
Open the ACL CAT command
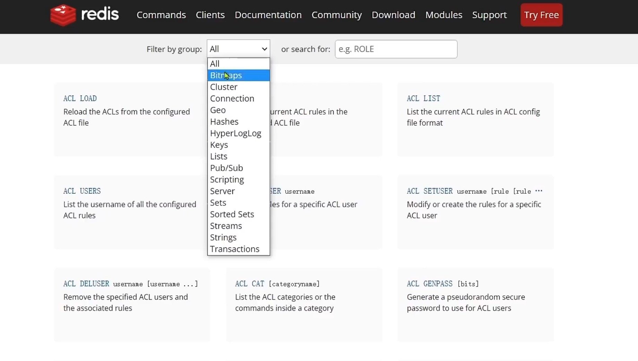(x=250, y=284)
